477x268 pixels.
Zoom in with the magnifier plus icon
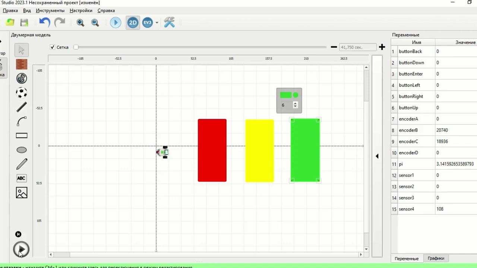click(80, 22)
